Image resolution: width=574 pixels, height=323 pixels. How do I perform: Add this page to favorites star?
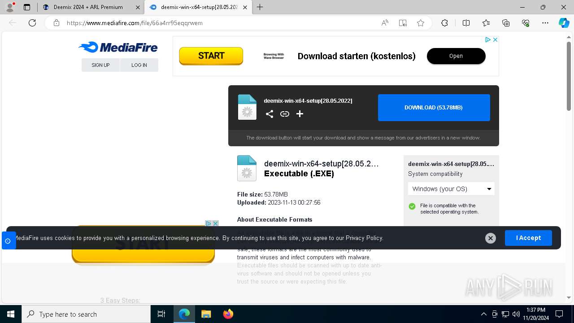pyautogui.click(x=421, y=23)
